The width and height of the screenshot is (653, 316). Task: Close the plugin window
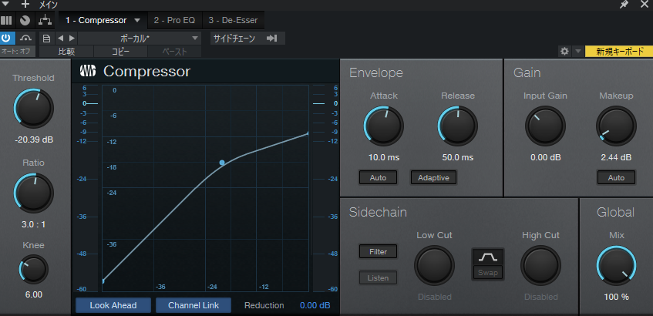click(645, 5)
